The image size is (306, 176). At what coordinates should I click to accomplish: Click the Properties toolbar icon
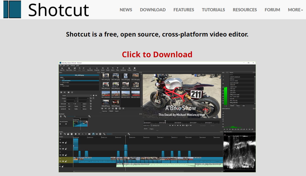(97, 69)
